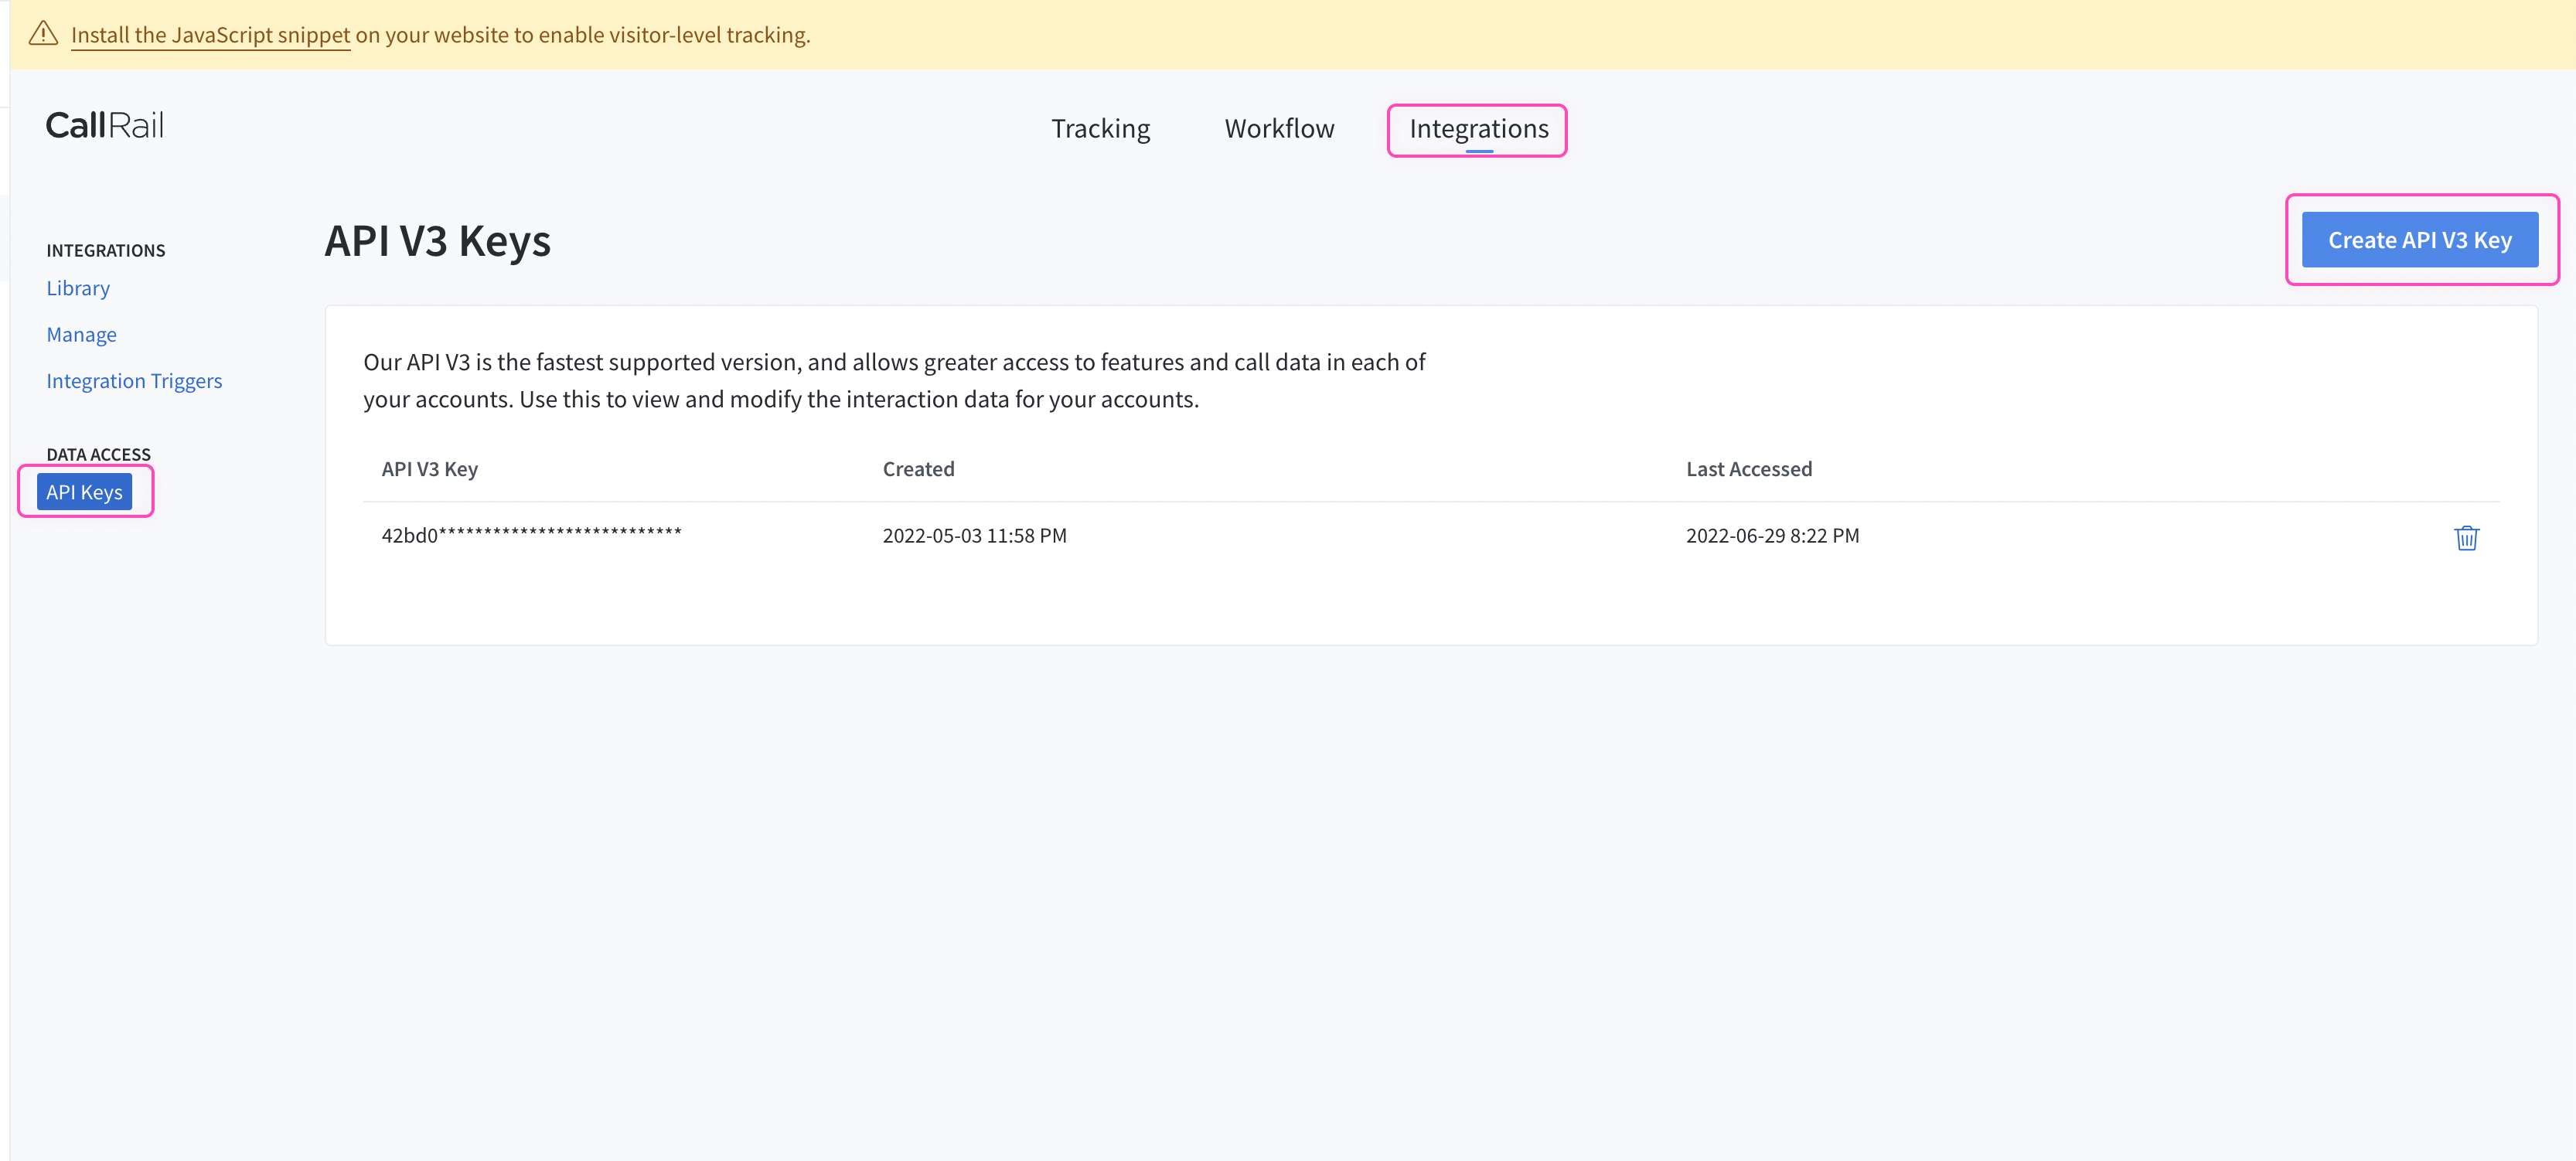Click the DATA ACCESS section heading
2576x1161 pixels.
tap(98, 454)
